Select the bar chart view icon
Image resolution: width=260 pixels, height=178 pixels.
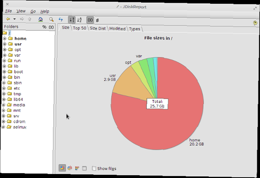pyautogui.click(x=77, y=168)
